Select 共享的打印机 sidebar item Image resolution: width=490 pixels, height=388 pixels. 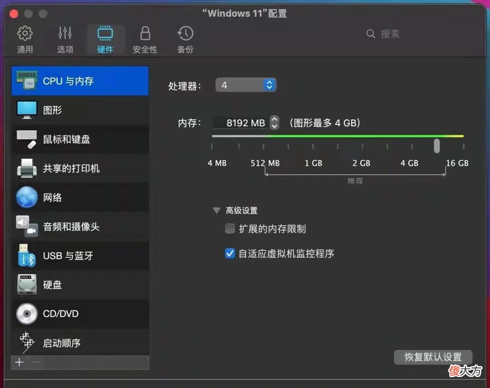coord(80,168)
